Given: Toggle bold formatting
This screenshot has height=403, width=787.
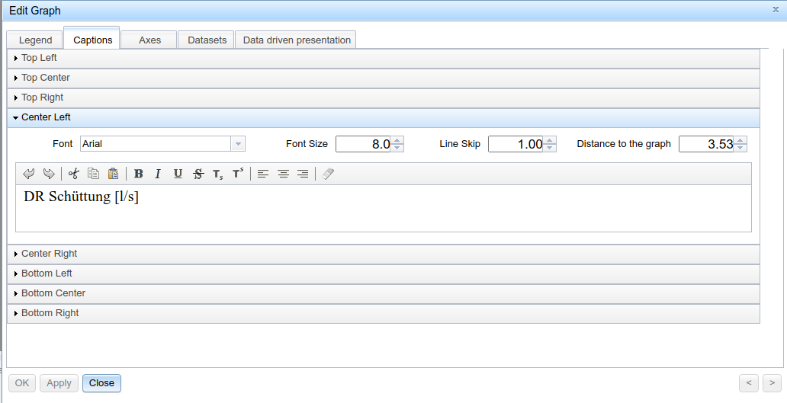Looking at the screenshot, I should click(138, 174).
